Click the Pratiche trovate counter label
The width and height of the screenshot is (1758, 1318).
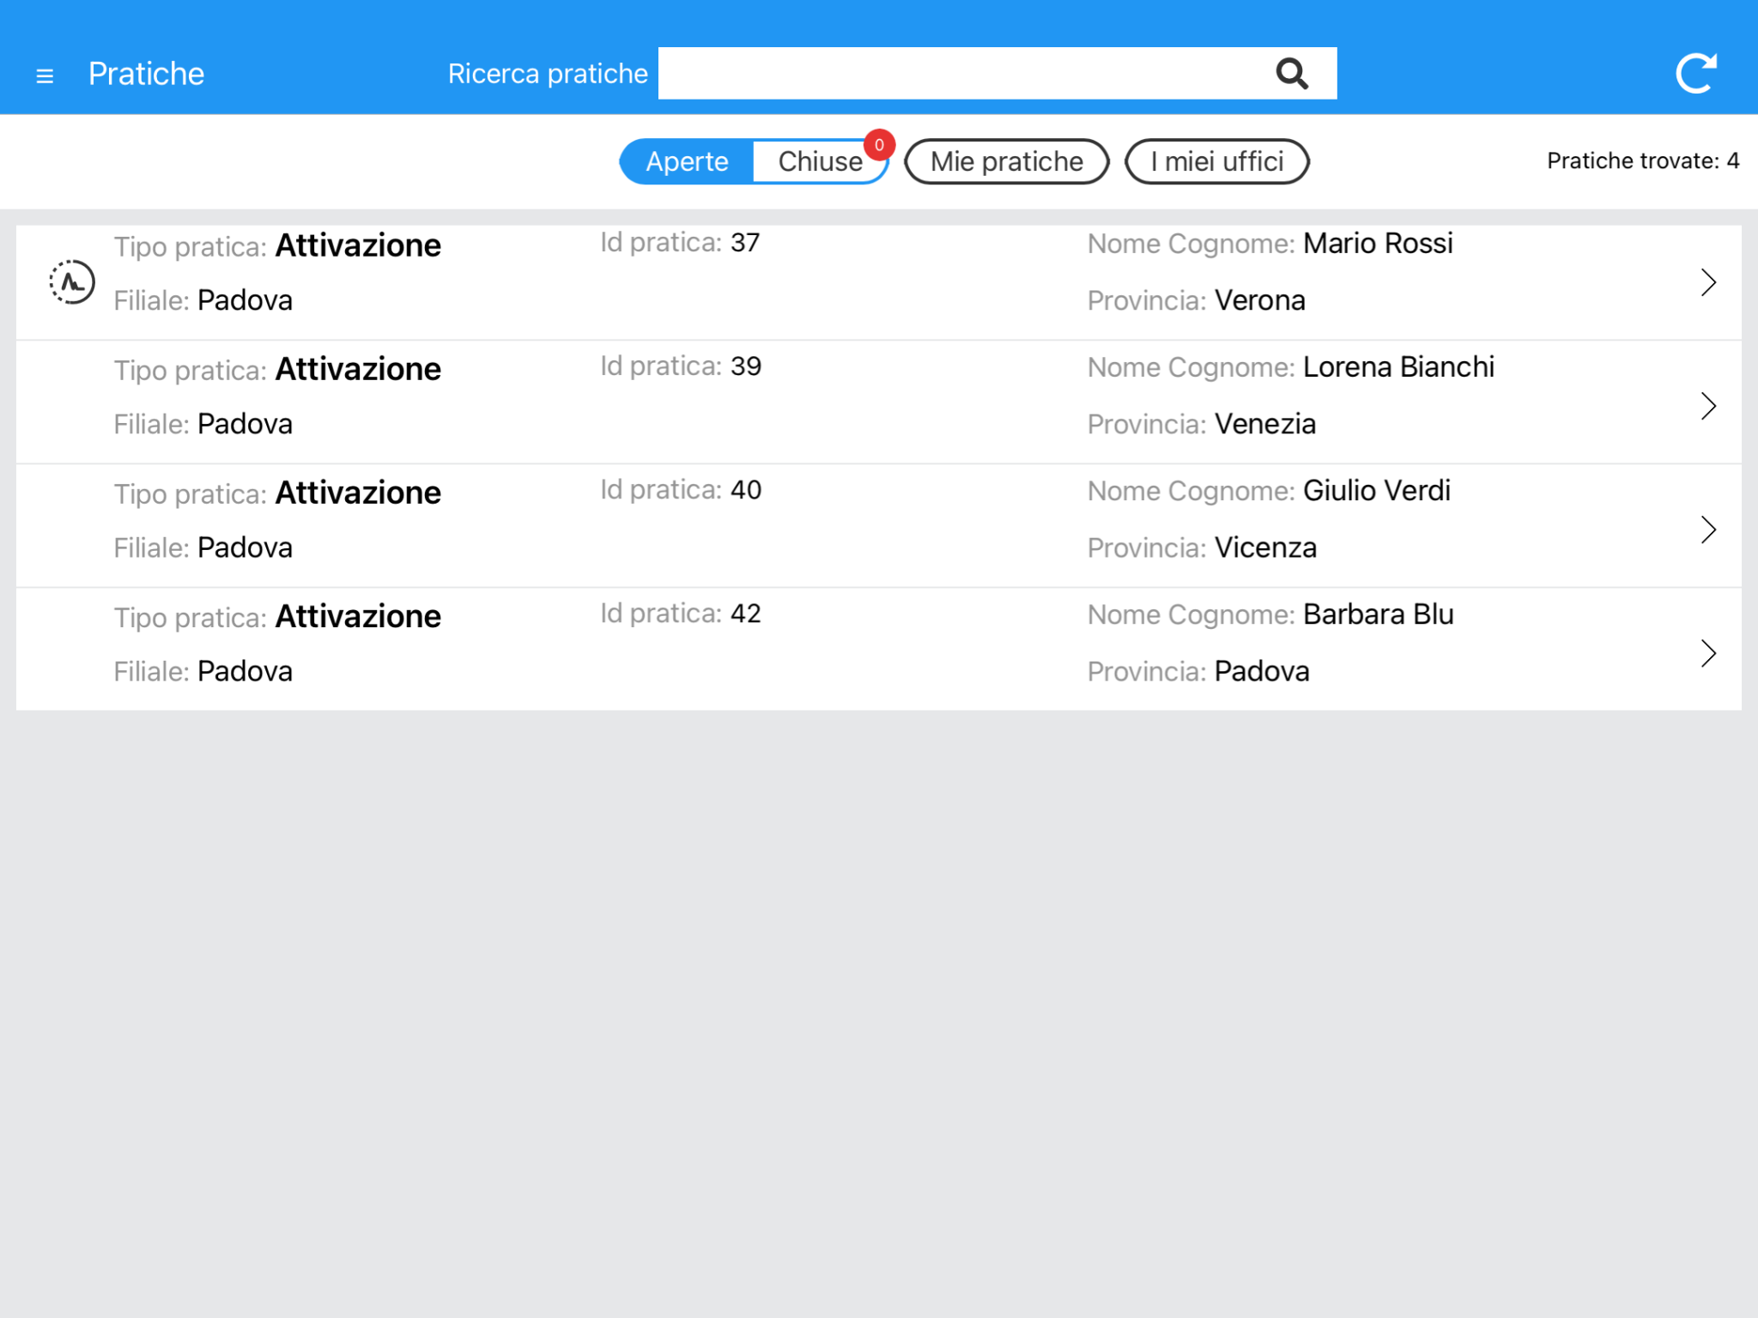coord(1642,161)
